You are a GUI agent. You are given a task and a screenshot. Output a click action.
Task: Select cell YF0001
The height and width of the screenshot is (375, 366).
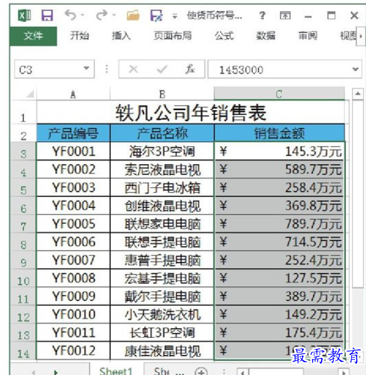[x=73, y=151]
